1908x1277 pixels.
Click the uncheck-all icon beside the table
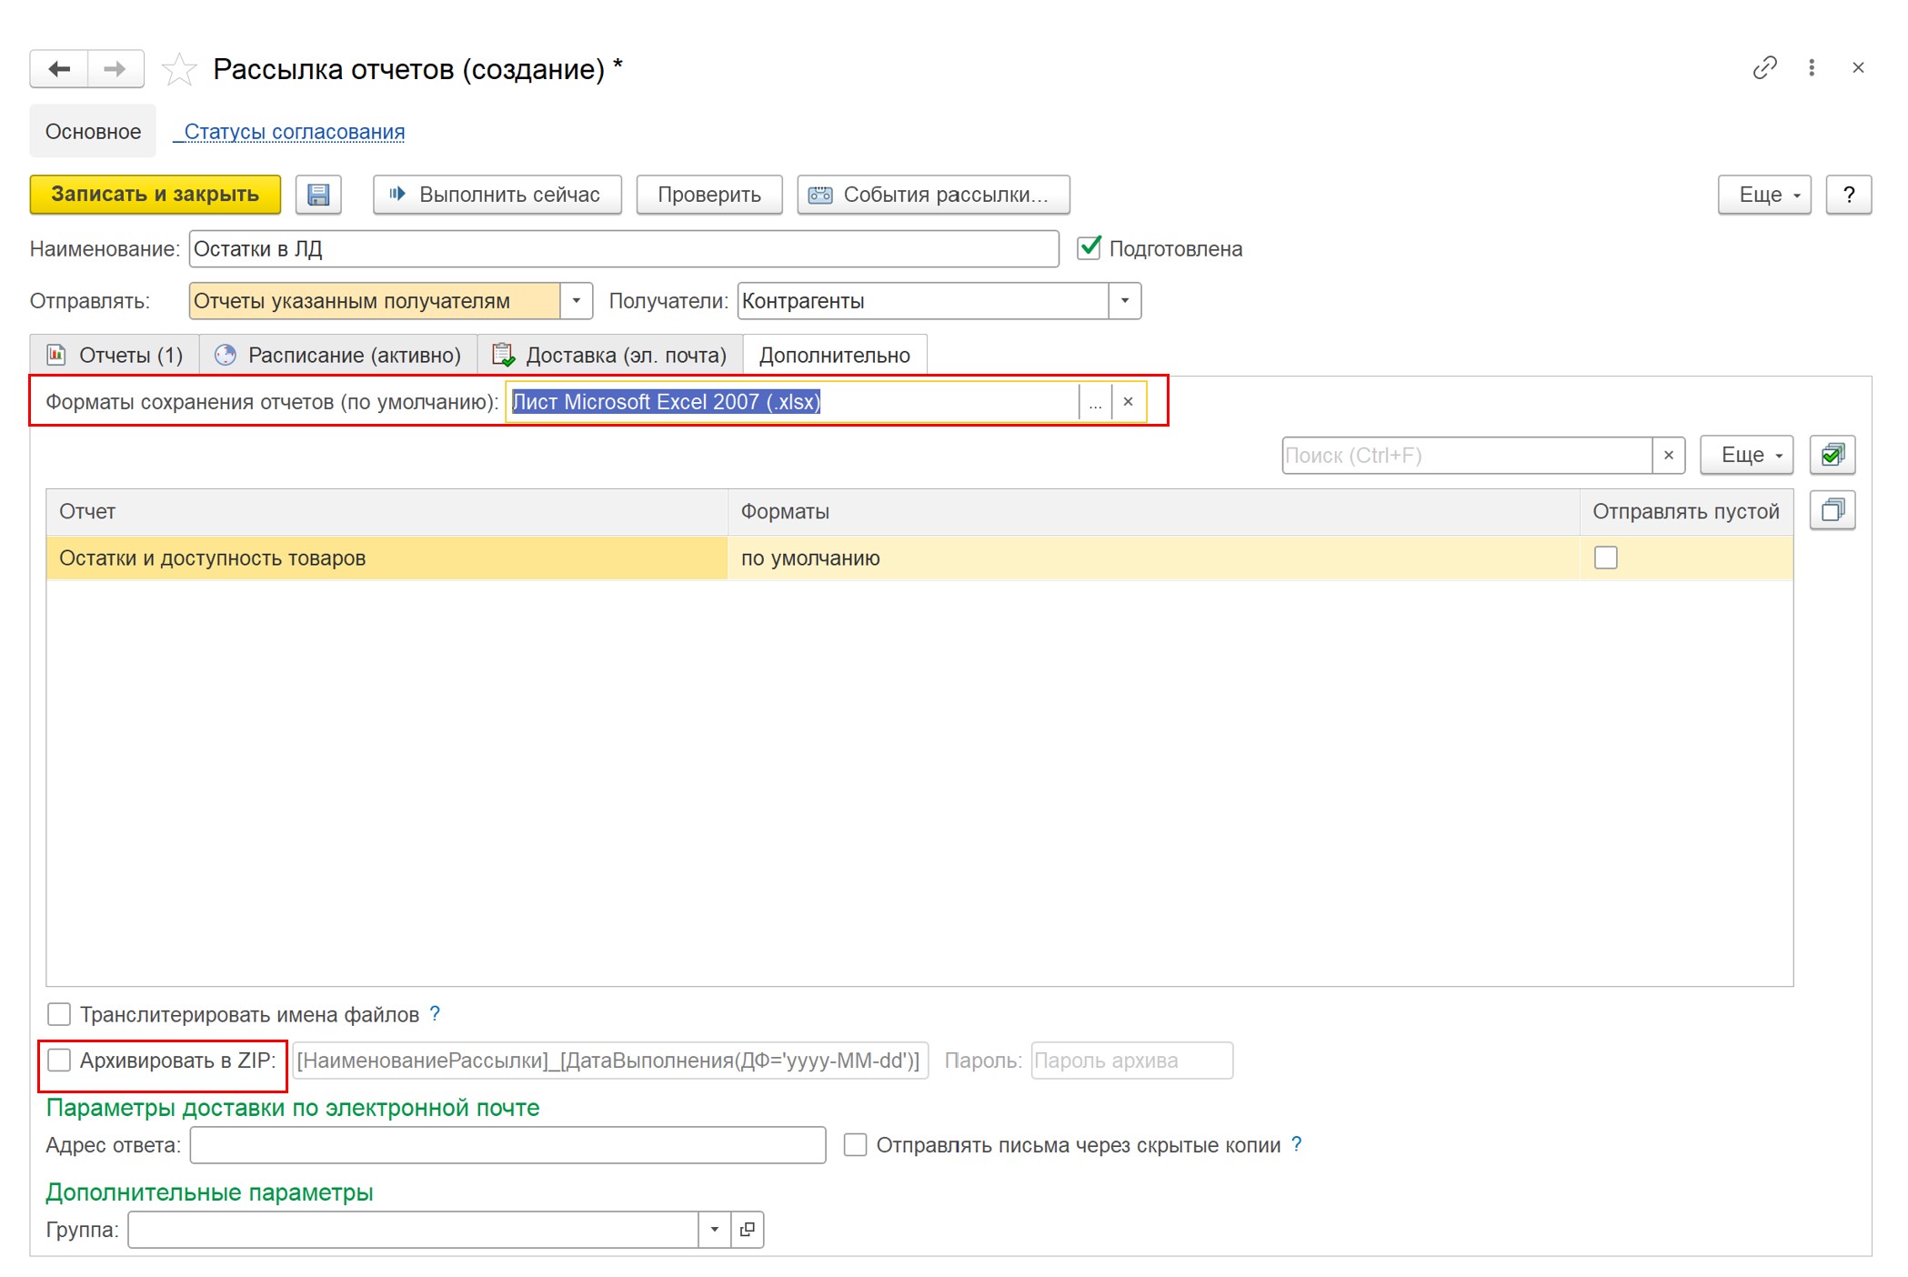1833,510
